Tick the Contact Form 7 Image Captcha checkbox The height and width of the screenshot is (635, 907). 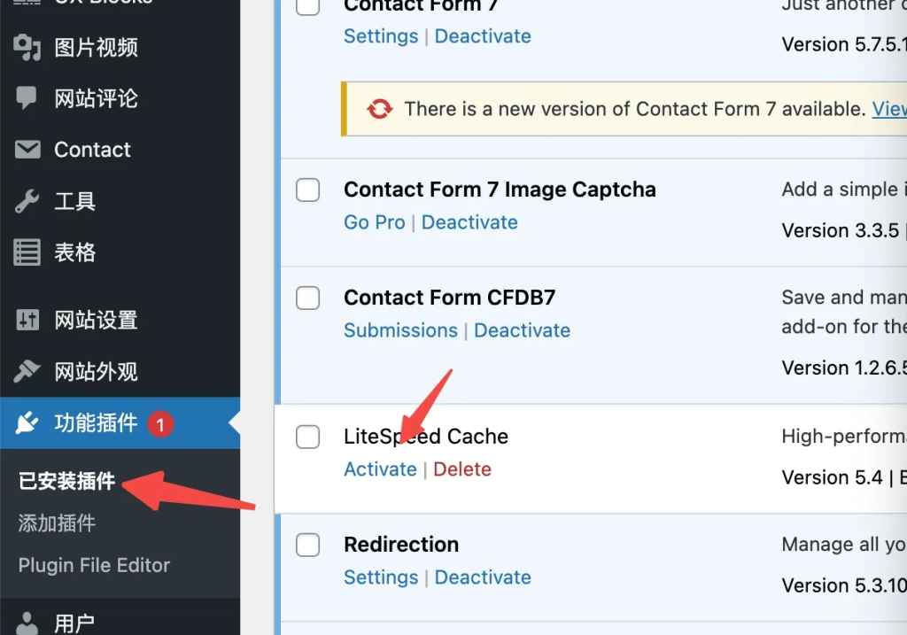307,190
